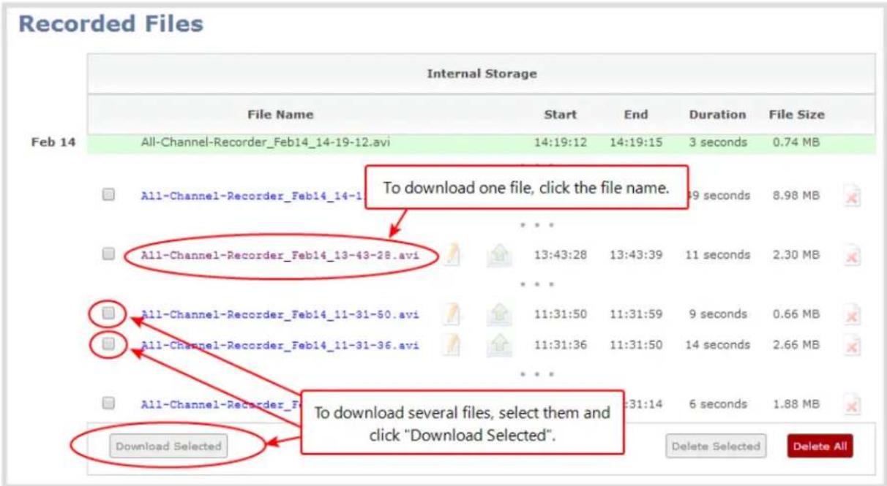This screenshot has width=887, height=486.
Task: Mark the checkbox next to the 11-31-36.avi file
Action: pos(108,343)
